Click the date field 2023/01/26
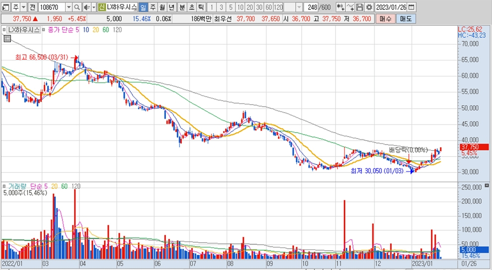The width and height of the screenshot is (492, 270). [x=391, y=7]
